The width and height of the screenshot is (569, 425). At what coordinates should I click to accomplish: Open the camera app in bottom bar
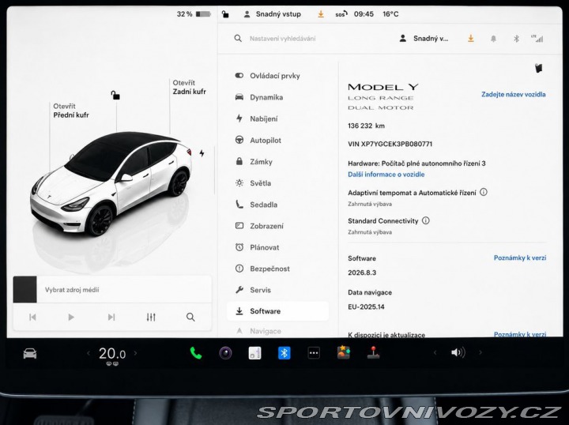pos(225,353)
